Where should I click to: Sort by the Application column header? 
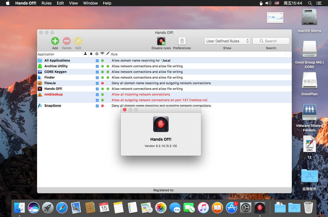point(59,54)
